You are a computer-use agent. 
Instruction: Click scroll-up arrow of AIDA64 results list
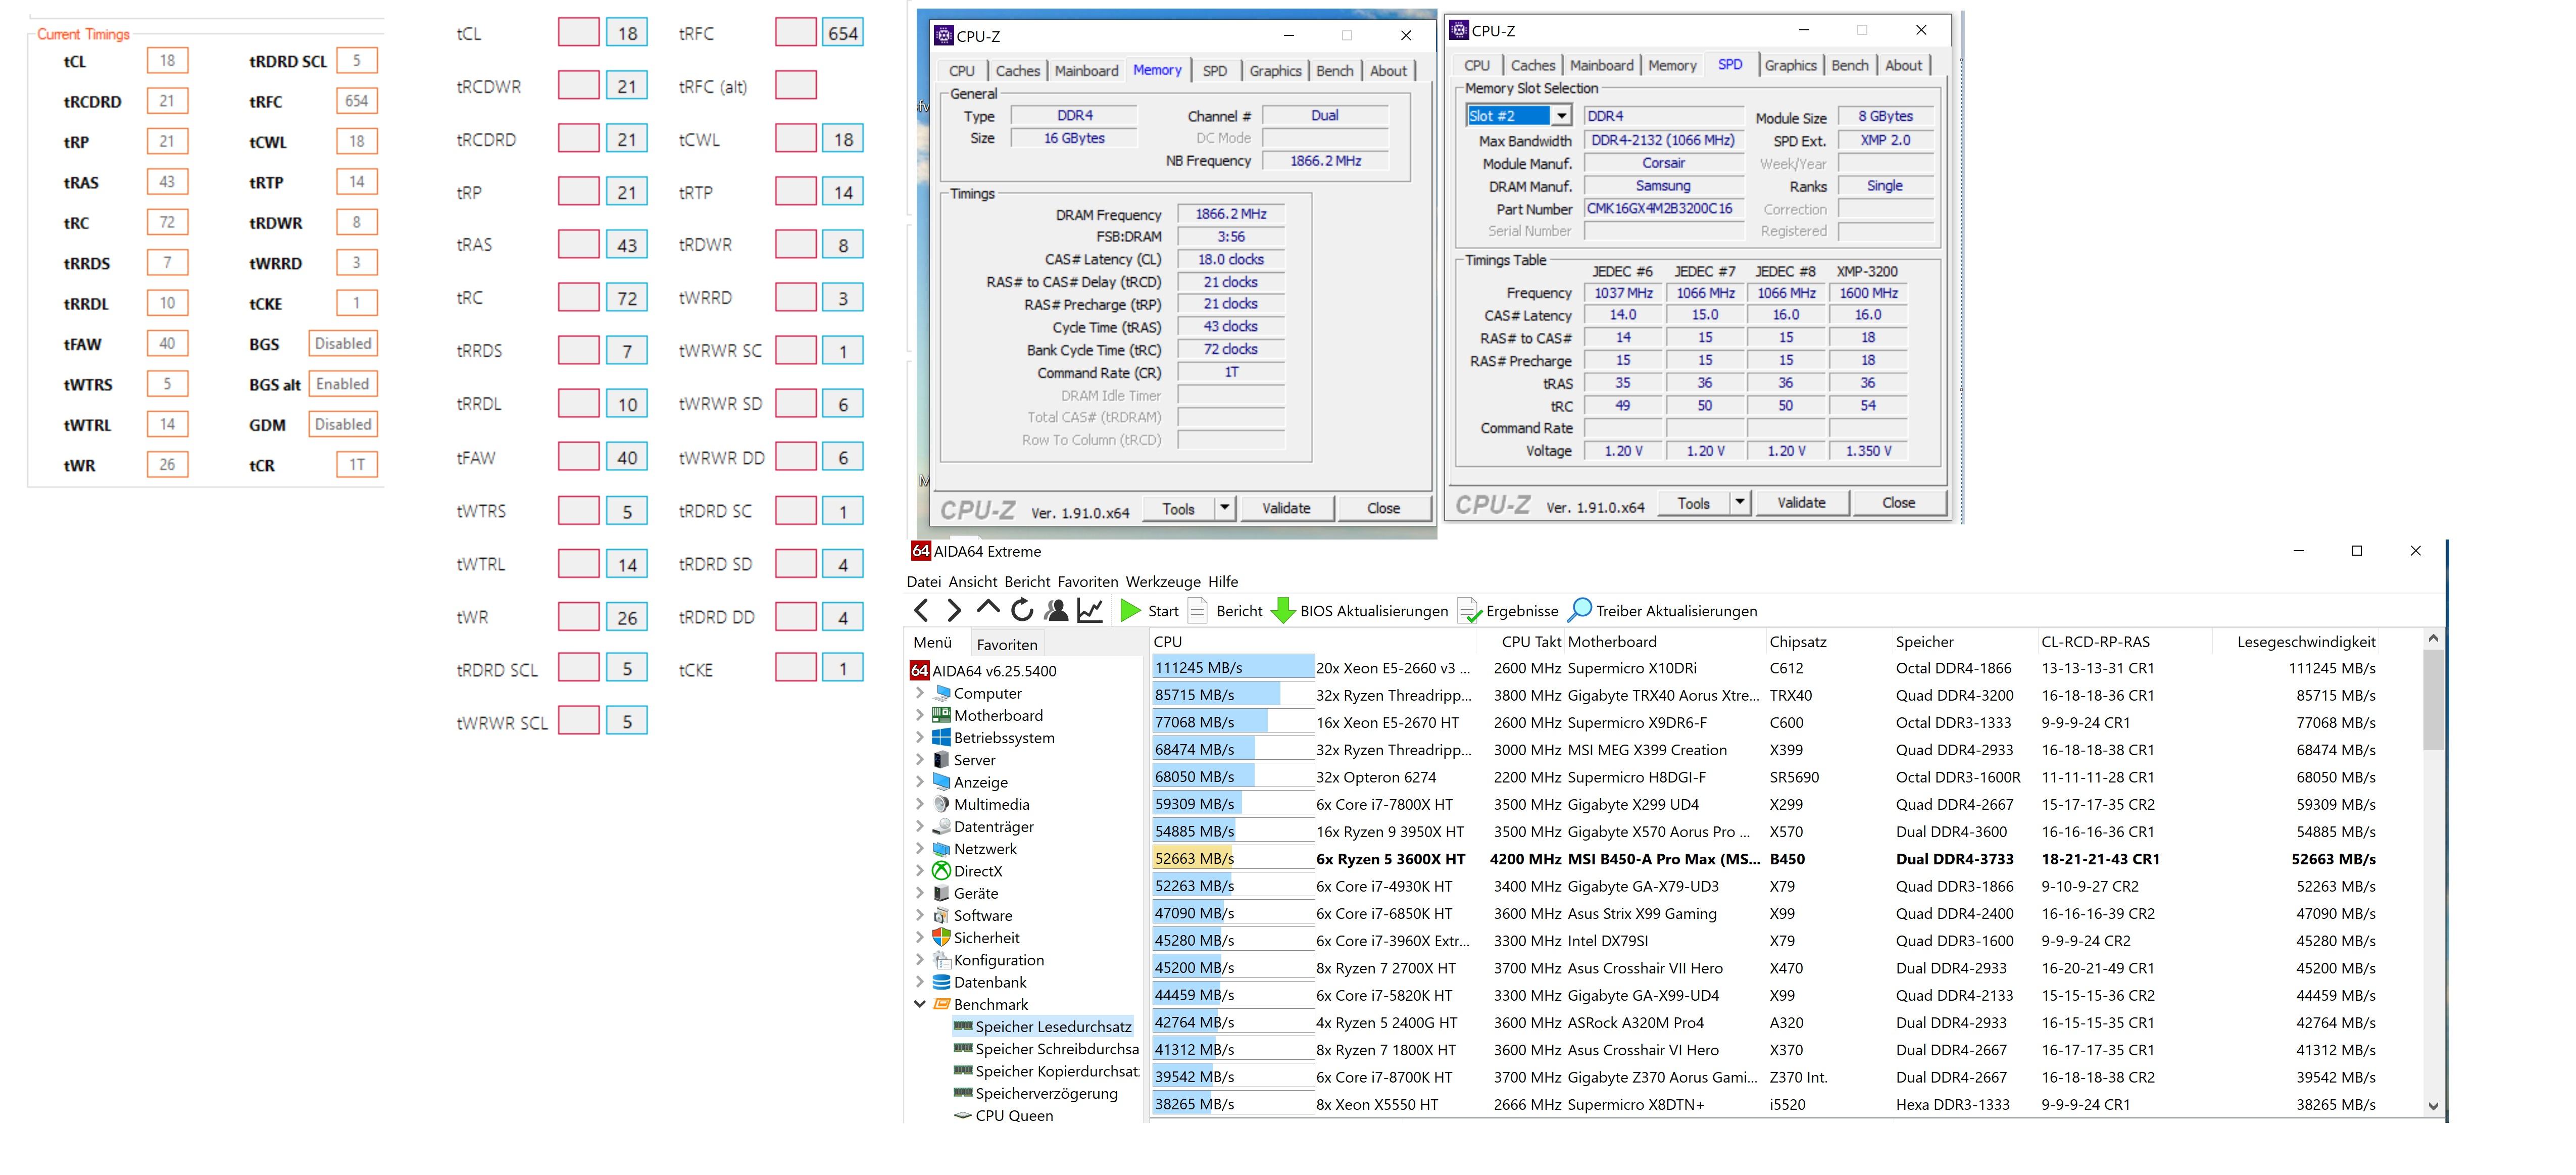pos(2433,638)
